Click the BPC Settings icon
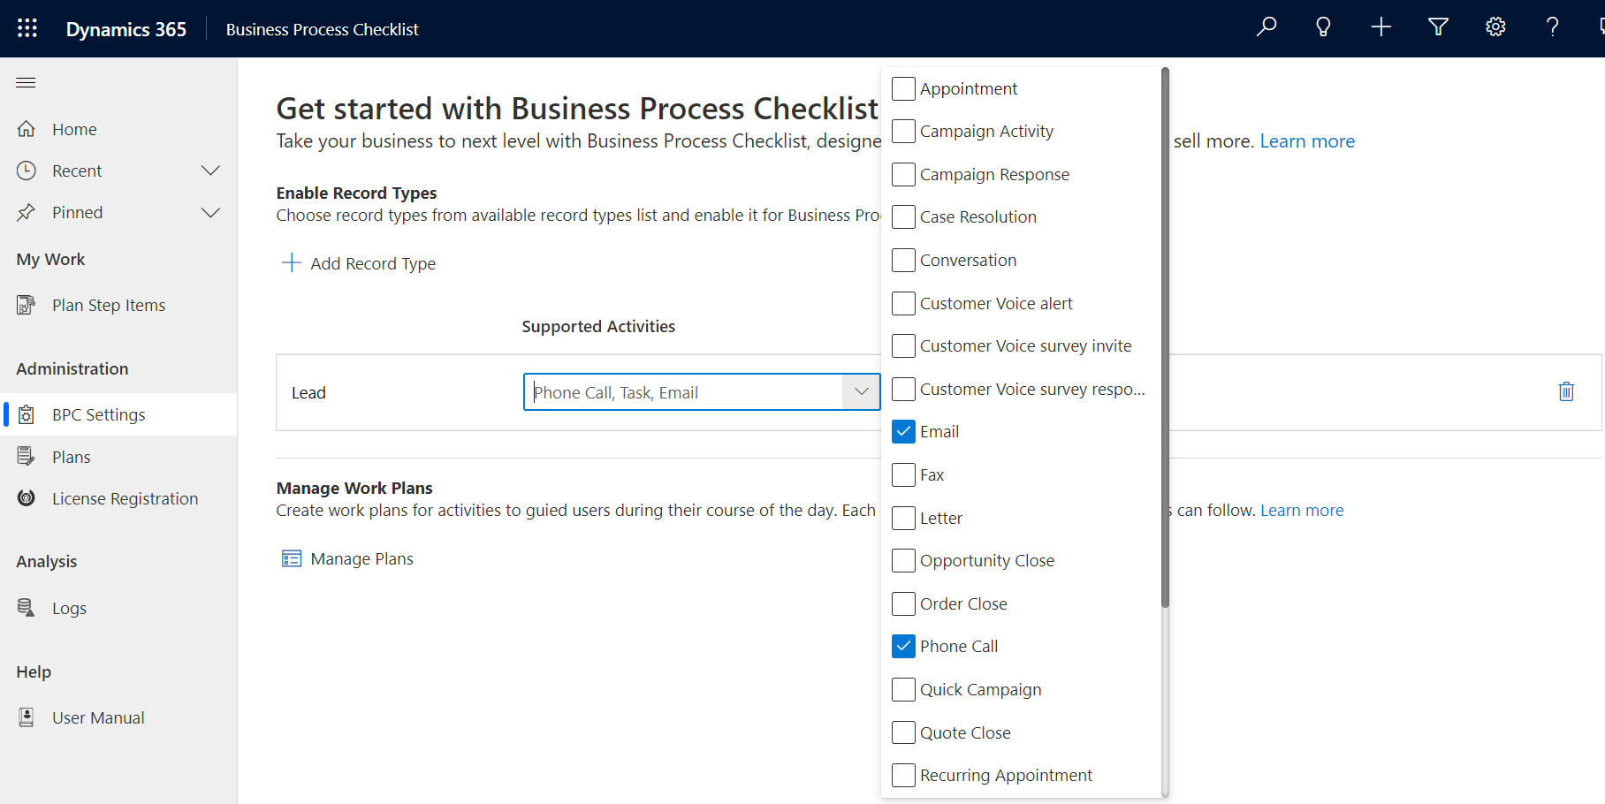 click(27, 414)
